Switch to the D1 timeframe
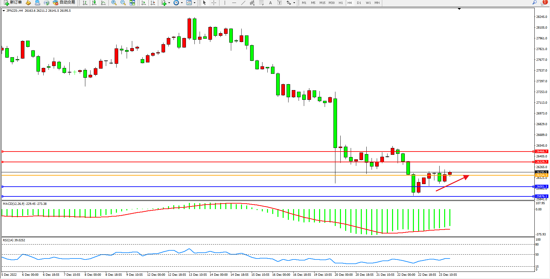550x279 pixels. 359,3
